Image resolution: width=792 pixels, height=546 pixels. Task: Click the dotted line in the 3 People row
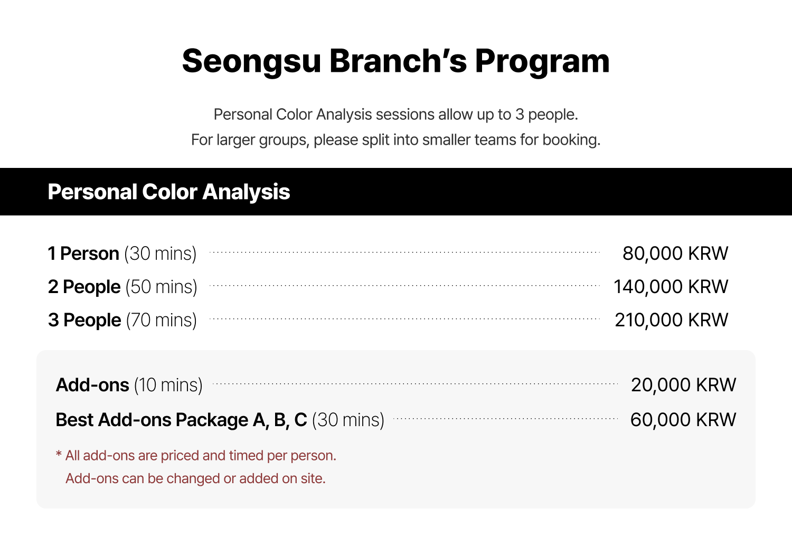click(x=404, y=319)
